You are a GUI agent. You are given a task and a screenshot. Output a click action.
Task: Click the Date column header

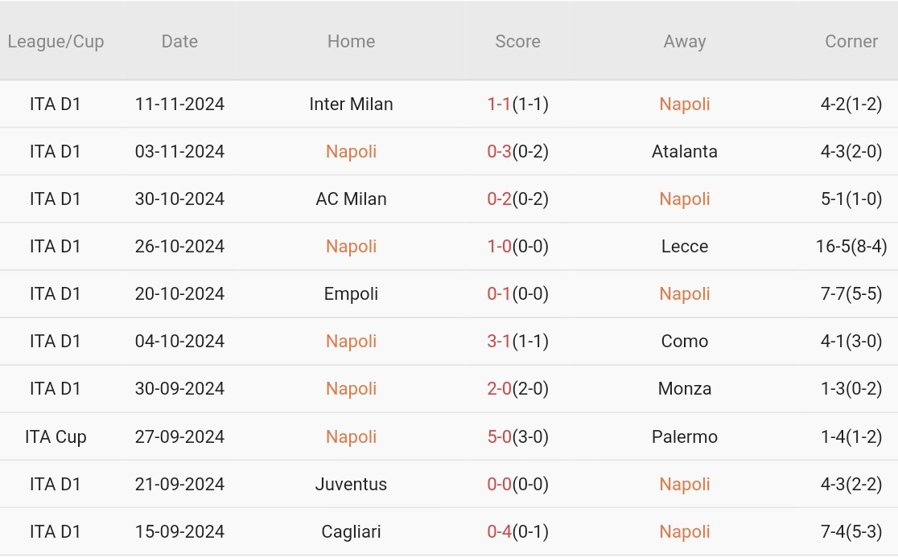pyautogui.click(x=179, y=42)
